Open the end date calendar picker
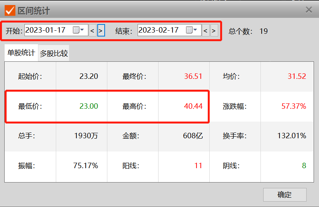 coord(191,30)
